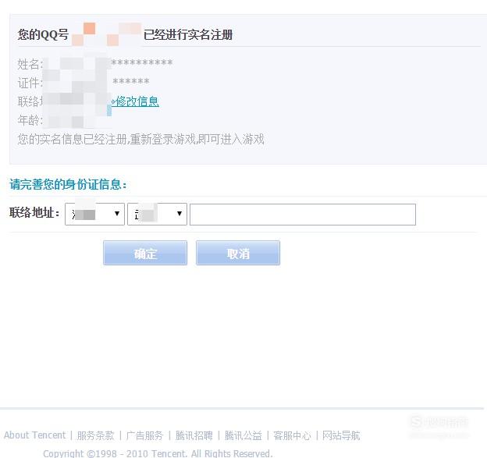Visit the 广告服务 footer link
Screen dimensions: 487x458
pyautogui.click(x=144, y=435)
